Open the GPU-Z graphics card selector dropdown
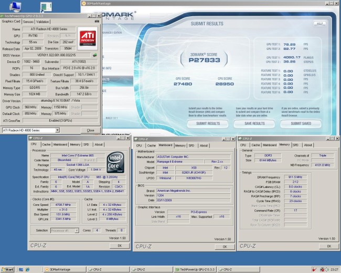Screen dimensions: 341x273 [x=57, y=130]
